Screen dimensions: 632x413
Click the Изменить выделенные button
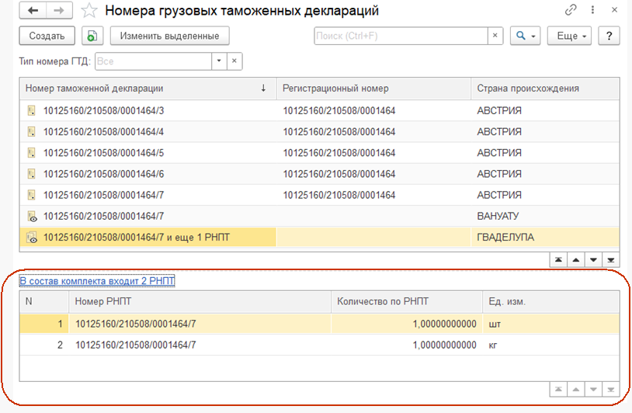pos(170,36)
